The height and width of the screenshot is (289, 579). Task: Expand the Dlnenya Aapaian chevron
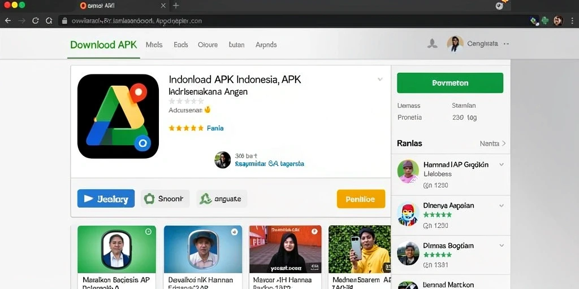pos(502,205)
